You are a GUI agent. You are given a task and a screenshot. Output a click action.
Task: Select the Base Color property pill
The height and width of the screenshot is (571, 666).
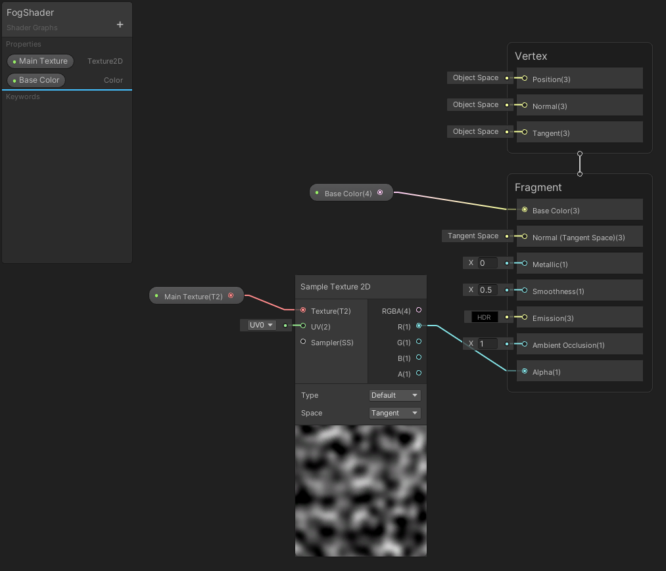(x=36, y=79)
